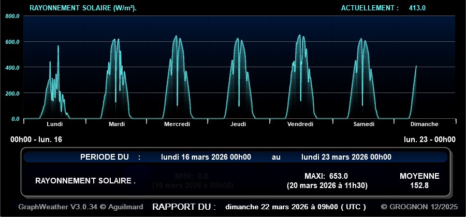
Task: Click the period end date lundi 23 mars 2026
Action: [346, 157]
